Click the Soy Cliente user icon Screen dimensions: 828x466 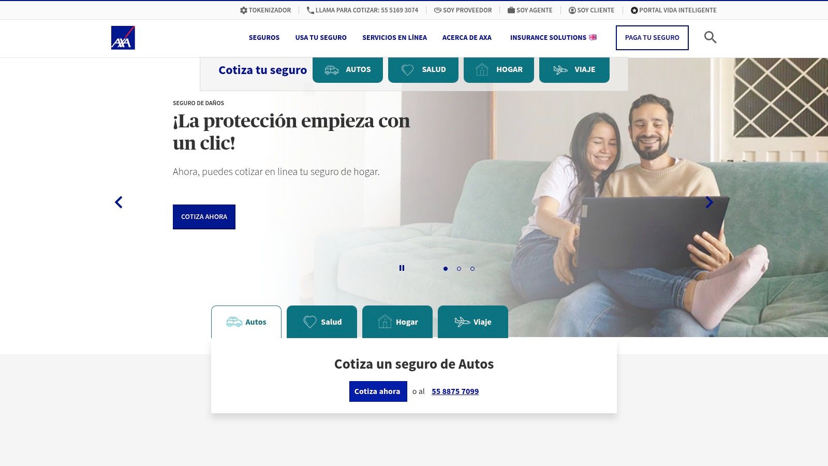click(x=572, y=10)
